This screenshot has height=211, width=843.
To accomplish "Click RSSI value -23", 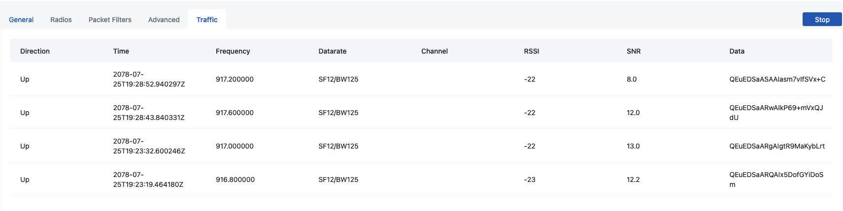I will [530, 180].
